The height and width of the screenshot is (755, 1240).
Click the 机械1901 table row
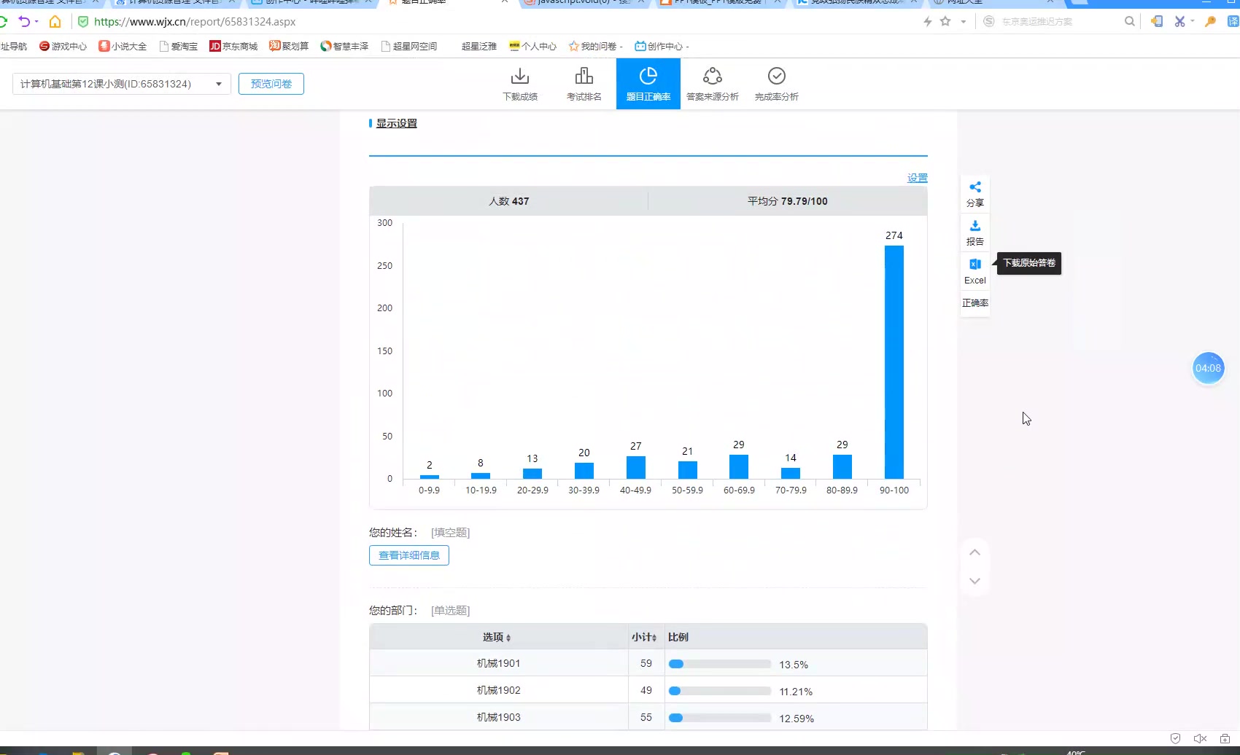point(648,663)
